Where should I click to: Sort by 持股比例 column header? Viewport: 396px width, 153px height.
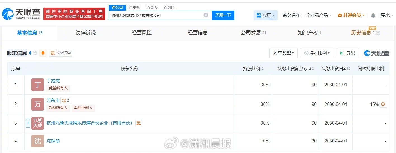pos(253,69)
